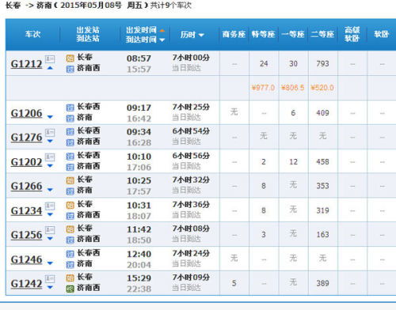Collapse price details for G1212
396x310 pixels.
click(x=50, y=68)
